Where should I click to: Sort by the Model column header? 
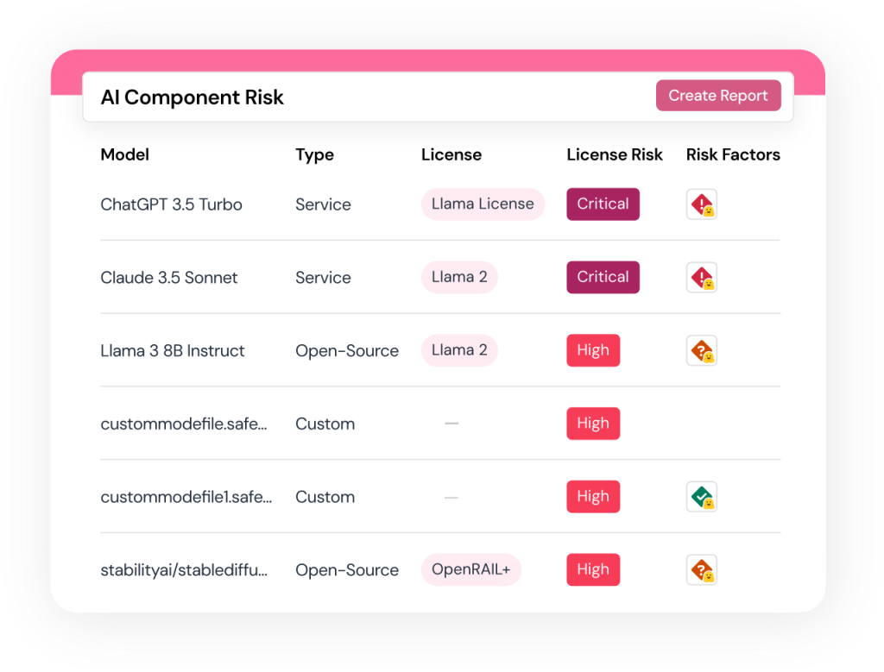(x=125, y=155)
